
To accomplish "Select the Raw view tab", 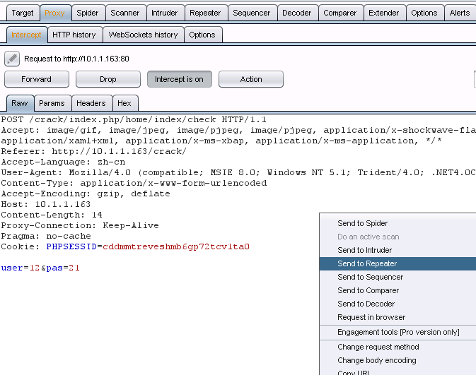I will [x=20, y=103].
